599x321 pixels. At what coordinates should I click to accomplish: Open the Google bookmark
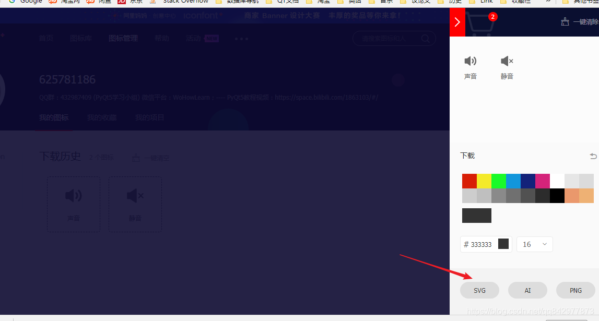click(25, 2)
